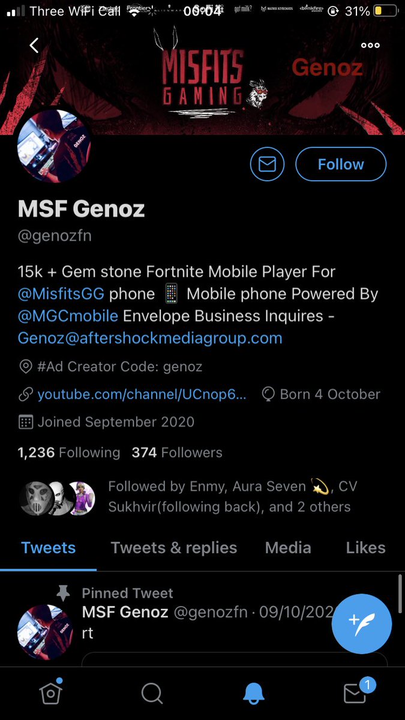This screenshot has height=720, width=405.
Task: Open the three-dot more options menu
Action: point(370,45)
